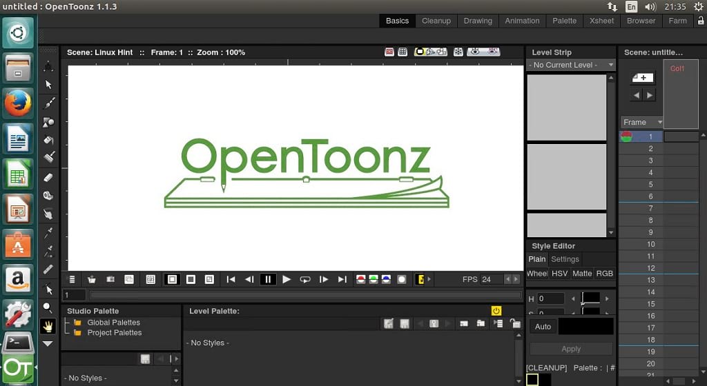707x386 pixels.
Task: Click the Sub-camera Preview eye icon
Action: tap(492, 52)
